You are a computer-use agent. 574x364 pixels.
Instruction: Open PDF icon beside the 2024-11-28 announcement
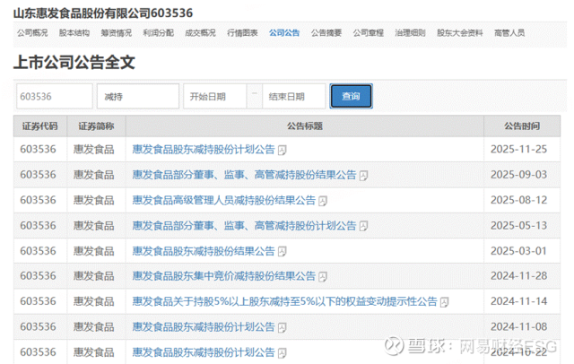(323, 276)
